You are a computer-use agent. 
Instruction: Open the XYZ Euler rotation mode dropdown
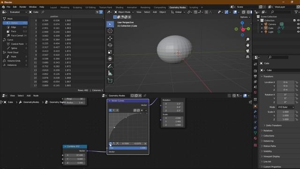tap(286, 107)
